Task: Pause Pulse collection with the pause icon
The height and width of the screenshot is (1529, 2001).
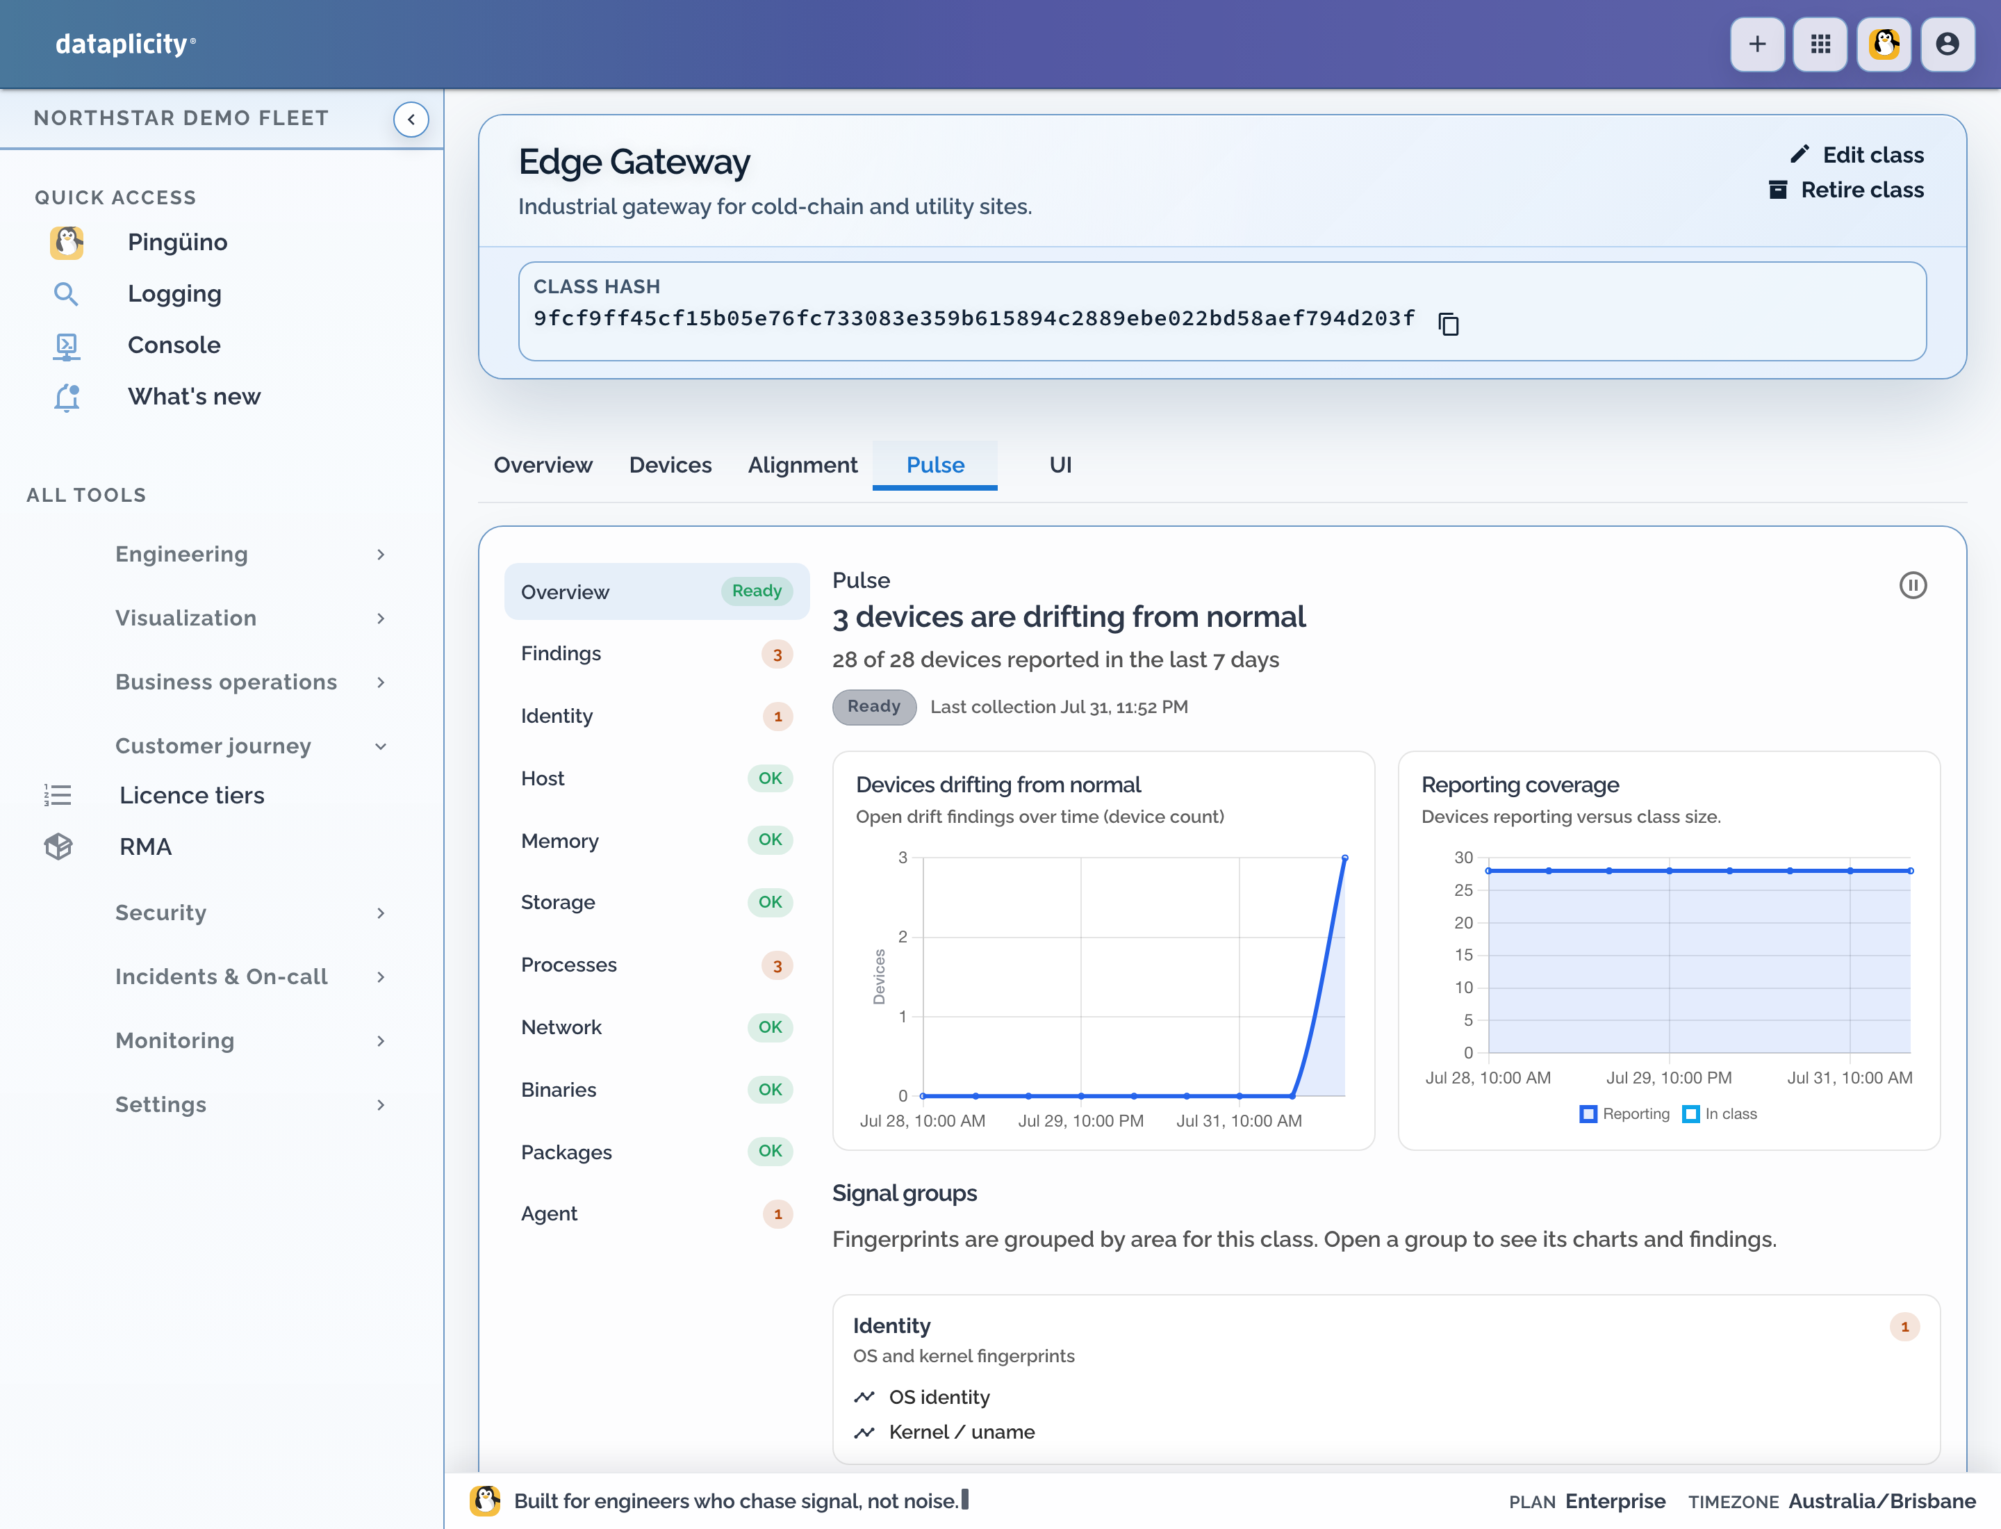Action: point(1913,585)
